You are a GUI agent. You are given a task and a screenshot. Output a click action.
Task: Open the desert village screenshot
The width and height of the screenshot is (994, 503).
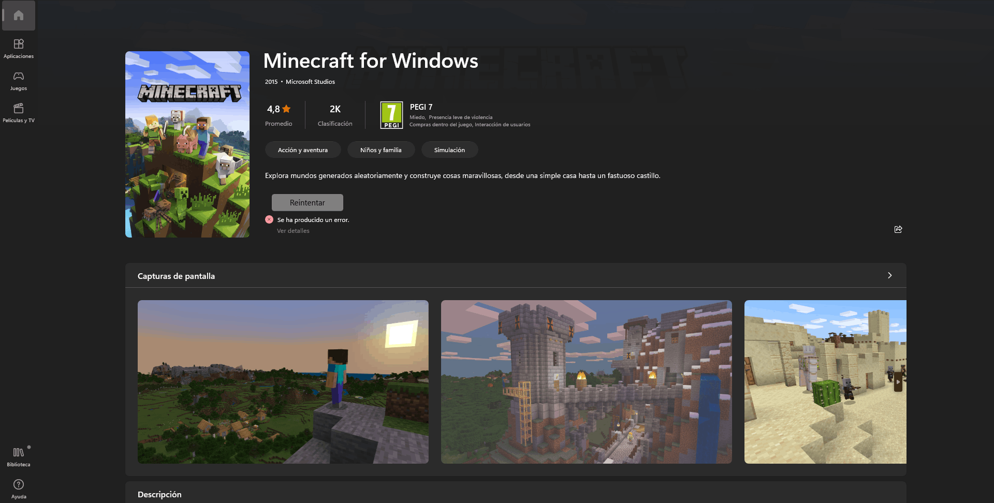(825, 382)
